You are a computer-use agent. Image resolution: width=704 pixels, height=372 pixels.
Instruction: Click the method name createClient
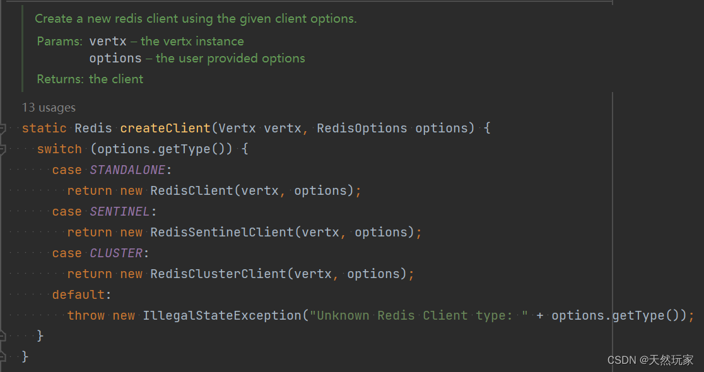tap(165, 128)
